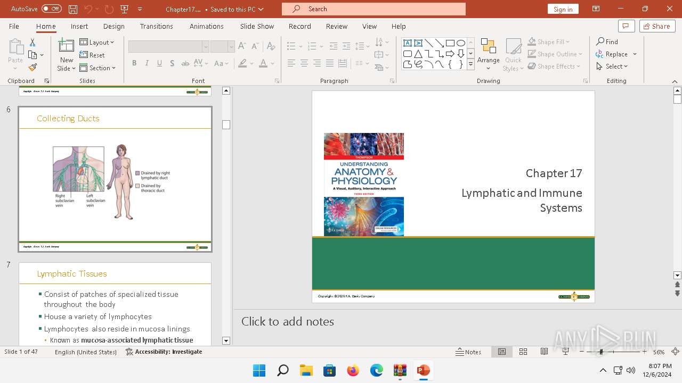
Task: Select the Format Painter brush icon
Action: point(33,68)
